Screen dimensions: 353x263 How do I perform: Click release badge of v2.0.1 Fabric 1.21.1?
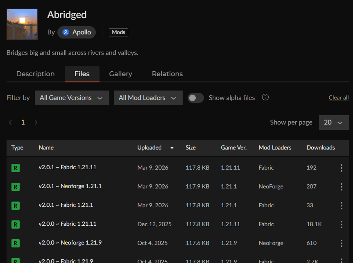(15, 205)
